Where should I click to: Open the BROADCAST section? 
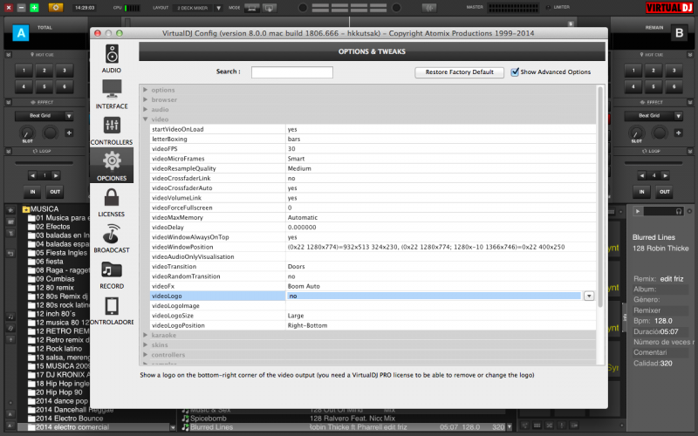coord(112,238)
